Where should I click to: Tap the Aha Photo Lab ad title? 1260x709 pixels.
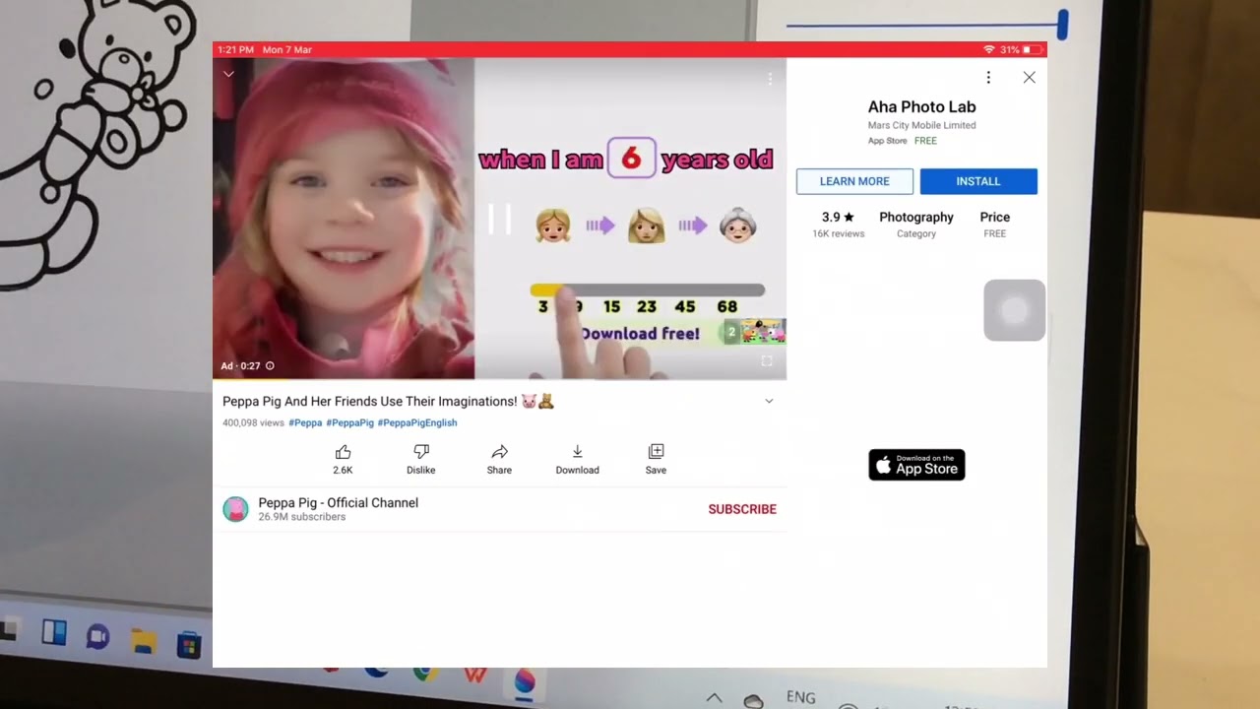click(922, 106)
